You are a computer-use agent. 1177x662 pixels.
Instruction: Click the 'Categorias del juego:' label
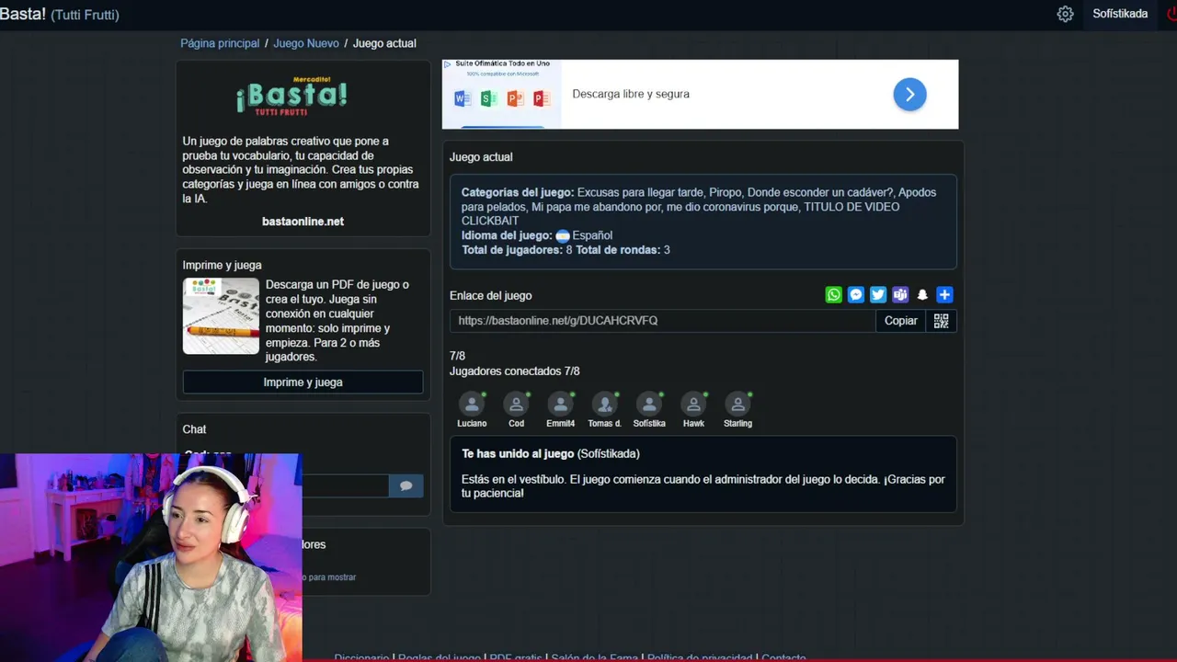[518, 192]
